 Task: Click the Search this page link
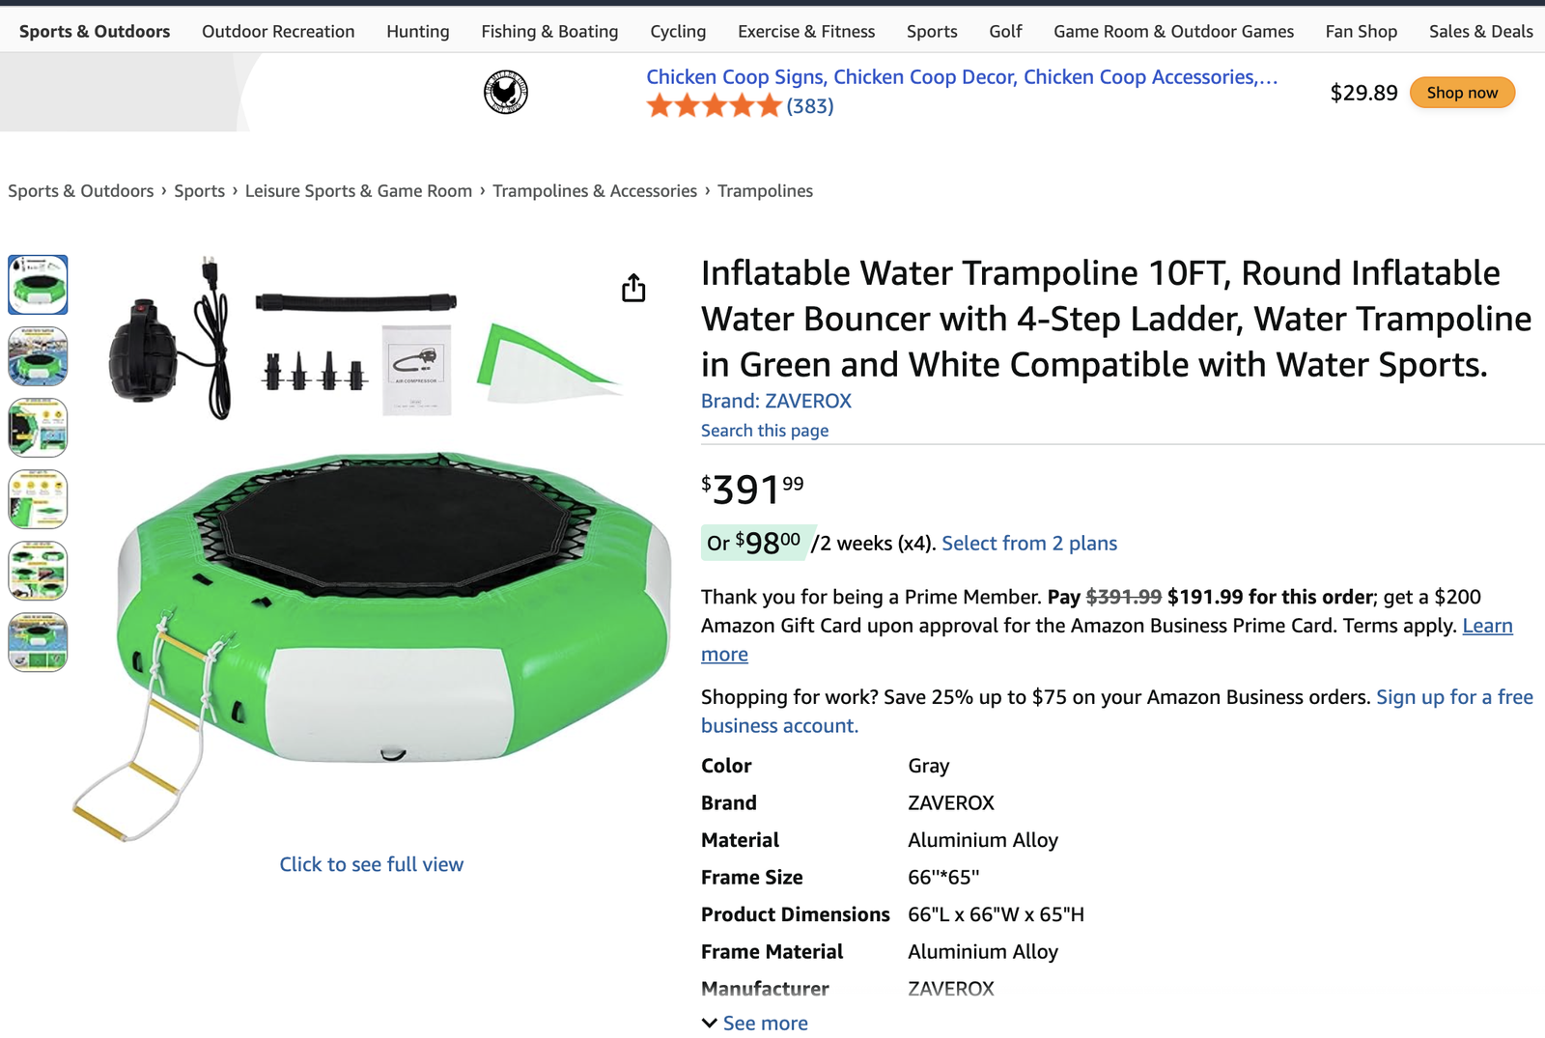(x=764, y=430)
